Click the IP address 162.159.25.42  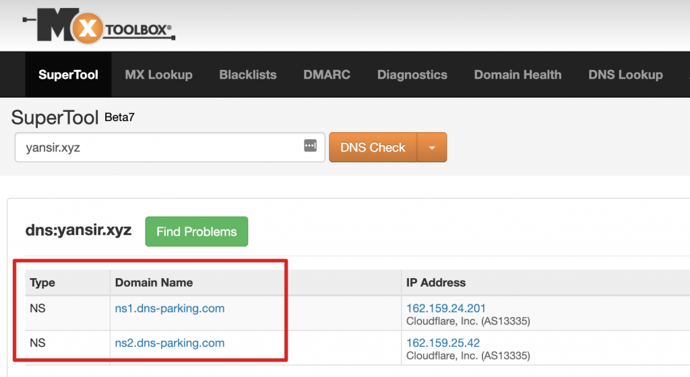click(443, 343)
